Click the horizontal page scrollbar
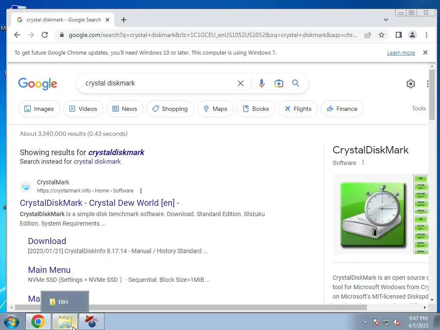 pyautogui.click(x=191, y=308)
